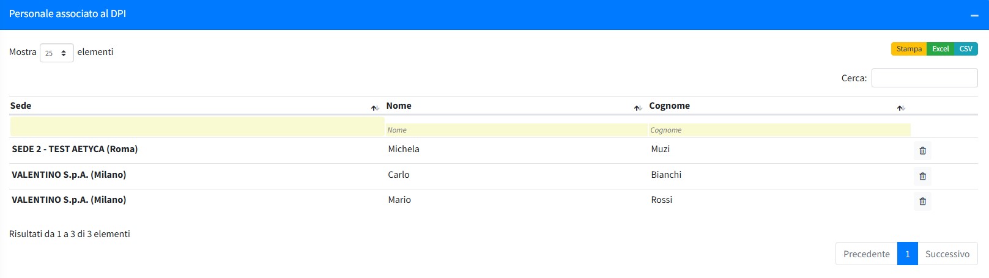This screenshot has width=989, height=278.
Task: Sort table by Cognome column arrows
Action: pyautogui.click(x=900, y=108)
